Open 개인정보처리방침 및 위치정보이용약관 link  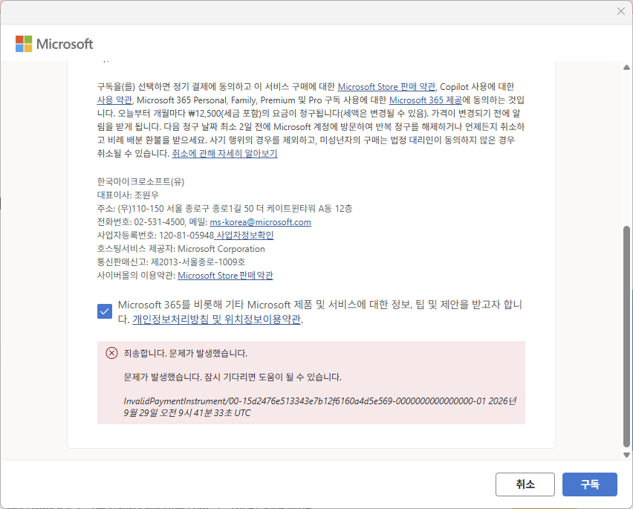(x=216, y=320)
